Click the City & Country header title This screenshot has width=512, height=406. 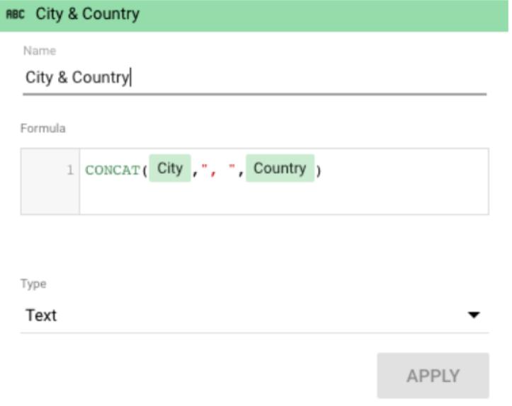point(87,14)
